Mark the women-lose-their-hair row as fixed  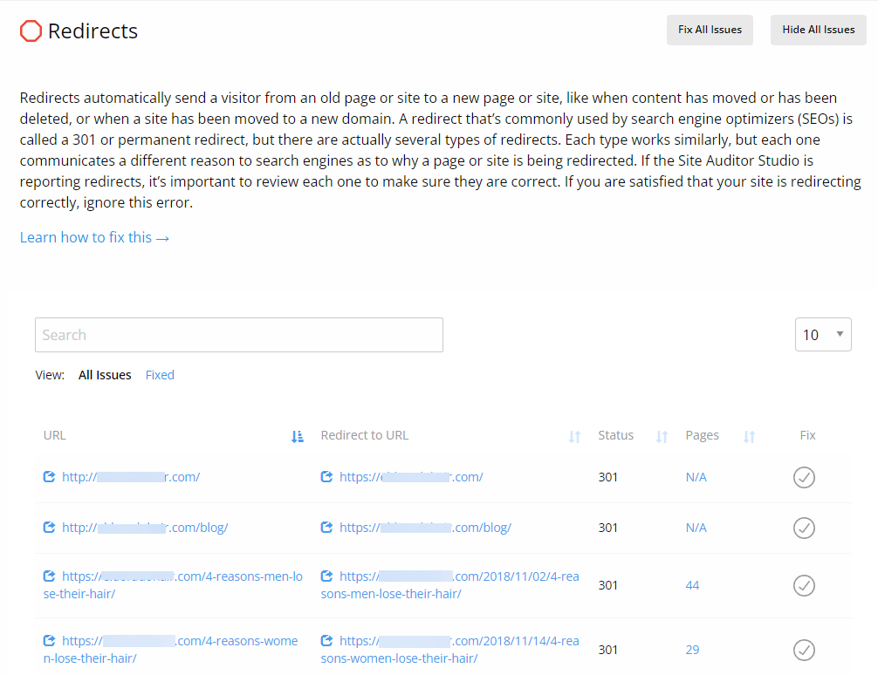[804, 650]
